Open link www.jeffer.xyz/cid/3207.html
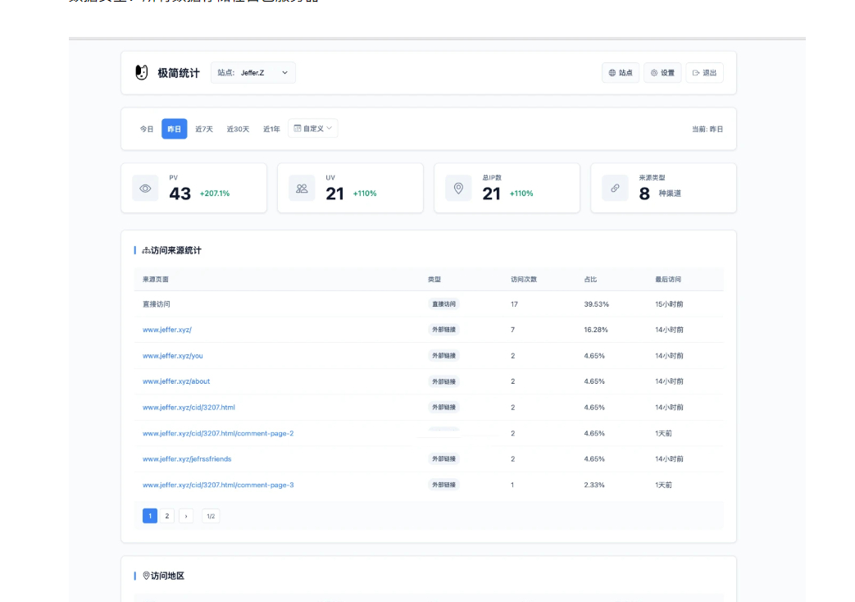 (x=189, y=407)
